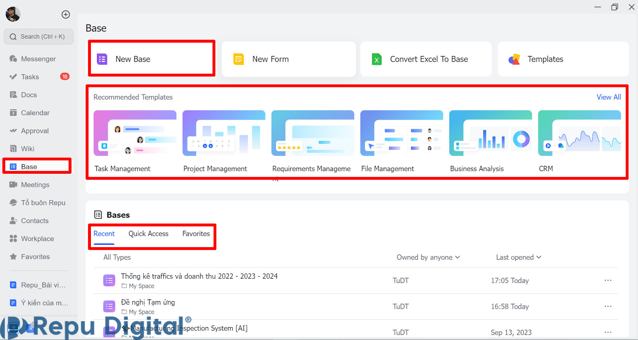Open Workplace apps in the sidebar
This screenshot has height=340, width=638.
(37, 239)
